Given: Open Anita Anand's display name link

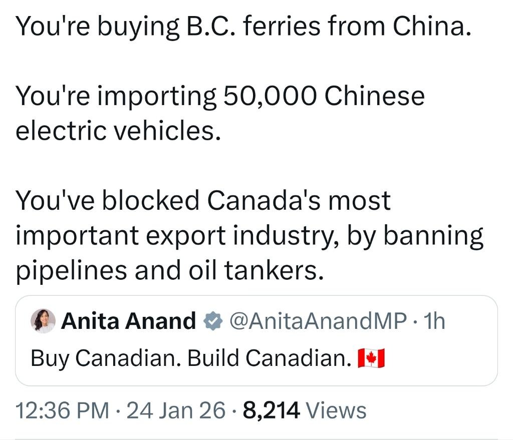Looking at the screenshot, I should [x=128, y=321].
